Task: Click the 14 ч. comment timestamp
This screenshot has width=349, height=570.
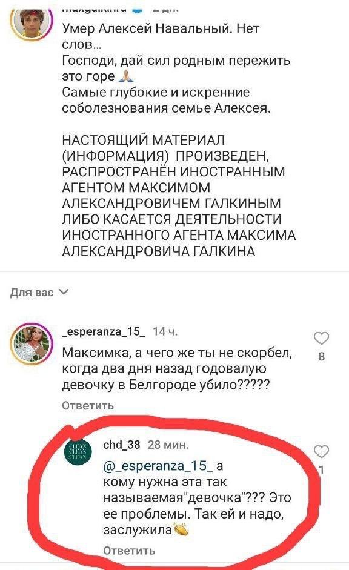Action: click(x=165, y=331)
